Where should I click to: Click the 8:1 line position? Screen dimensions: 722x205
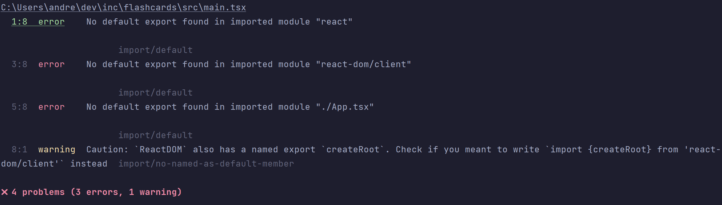pyautogui.click(x=19, y=149)
